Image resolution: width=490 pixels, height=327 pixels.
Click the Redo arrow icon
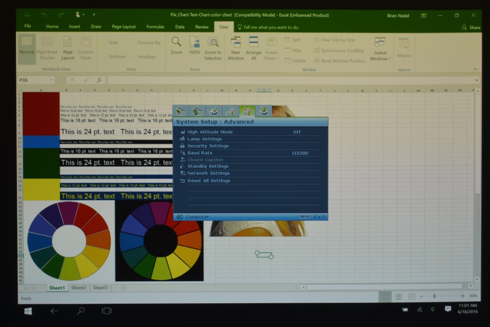tap(61, 14)
